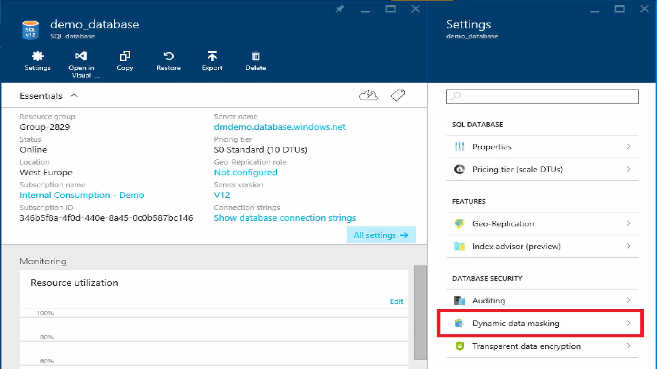Viewport: 657px width, 369px height.
Task: Click the Dynamic data masking icon
Action: coord(459,323)
